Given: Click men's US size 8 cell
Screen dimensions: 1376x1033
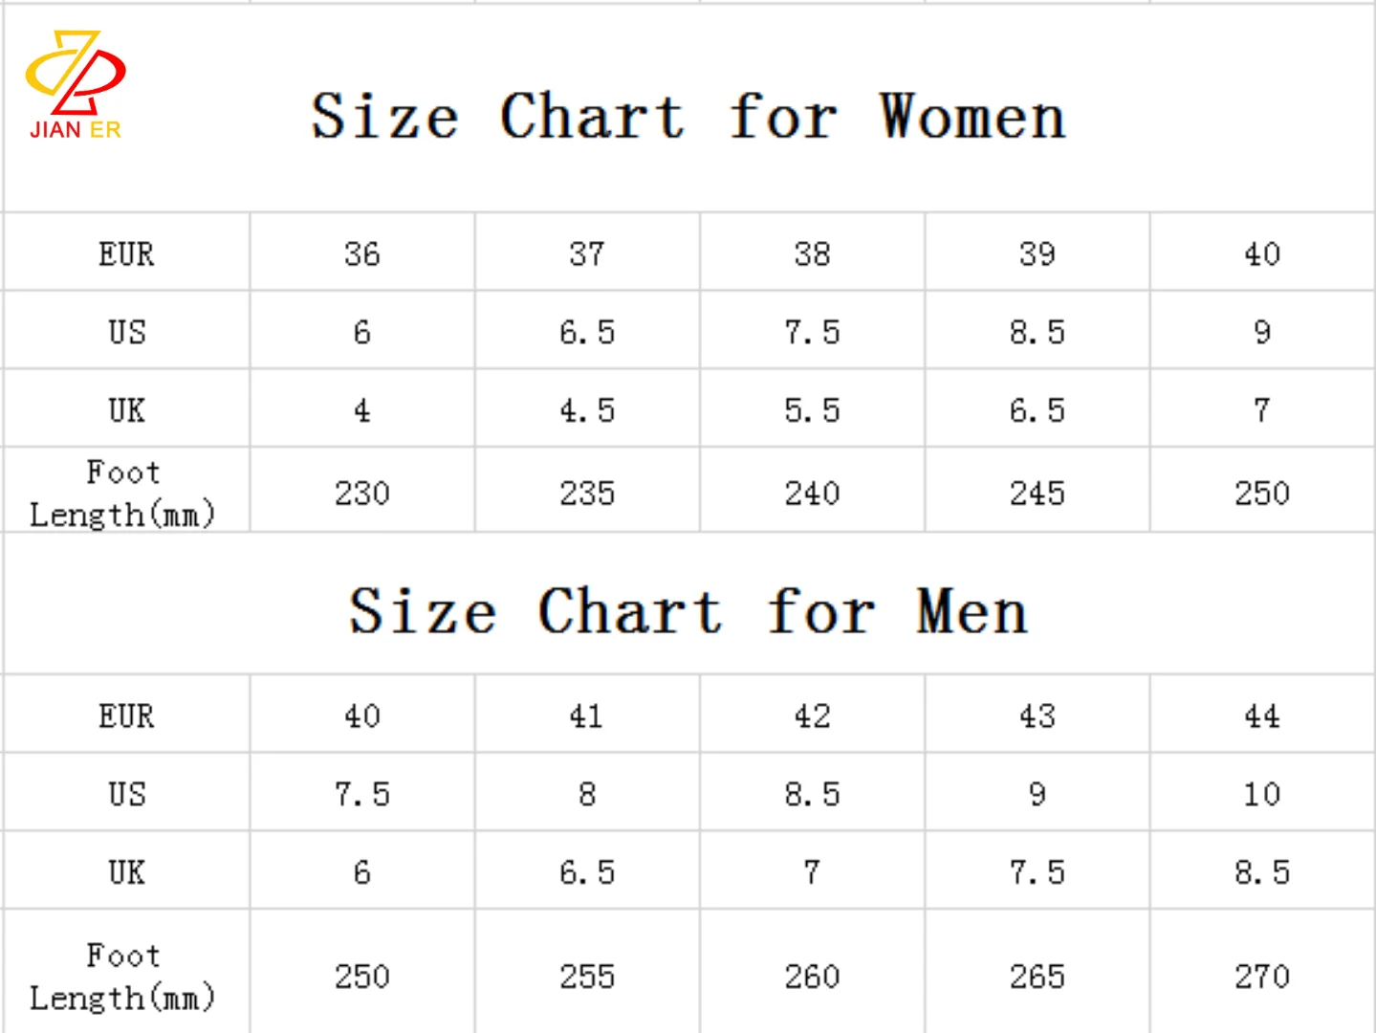Looking at the screenshot, I should [x=587, y=794].
